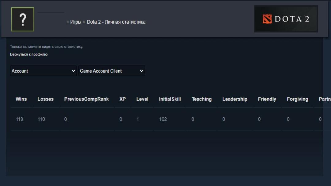This screenshot has width=331, height=186.
Task: Click the Только вы можете видеть notice
Action: 47,47
